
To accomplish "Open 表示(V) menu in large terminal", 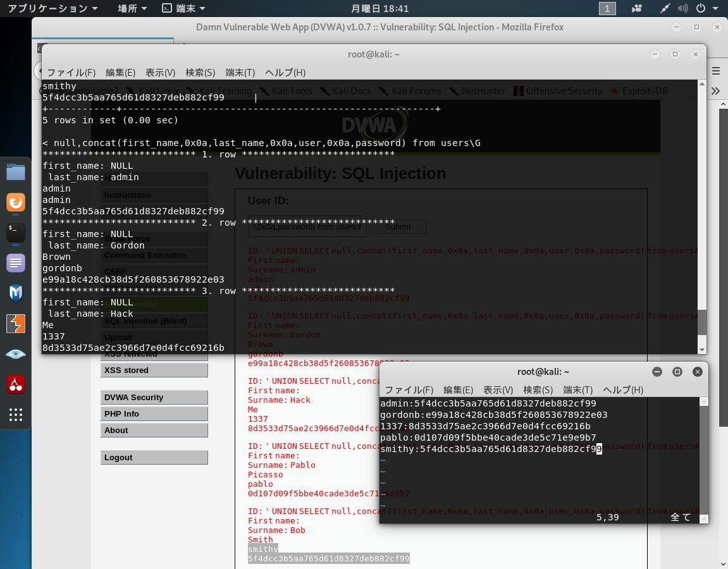I will (160, 73).
